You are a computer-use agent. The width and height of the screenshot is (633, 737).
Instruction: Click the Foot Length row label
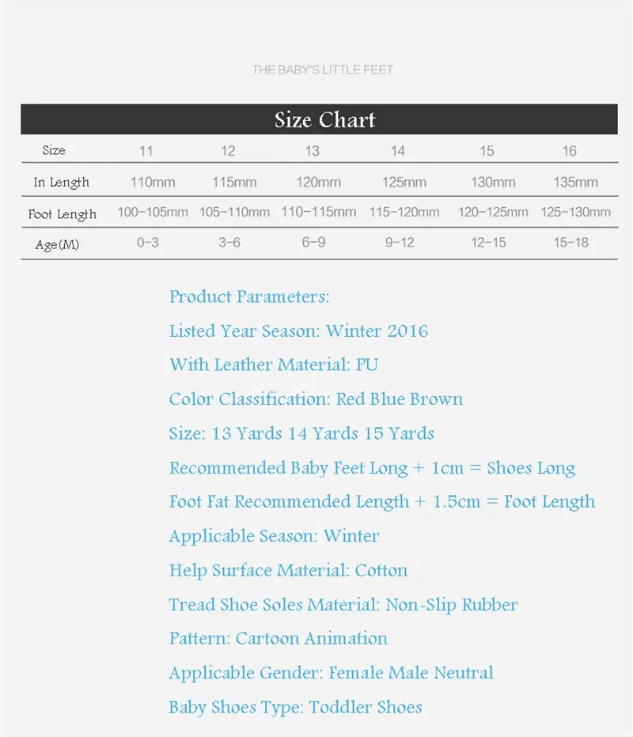[62, 214]
